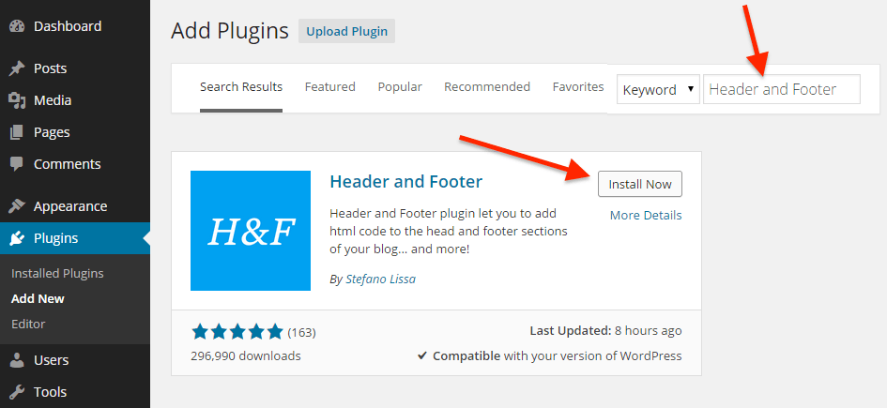Switch to the Featured tab
887x408 pixels.
tap(329, 87)
